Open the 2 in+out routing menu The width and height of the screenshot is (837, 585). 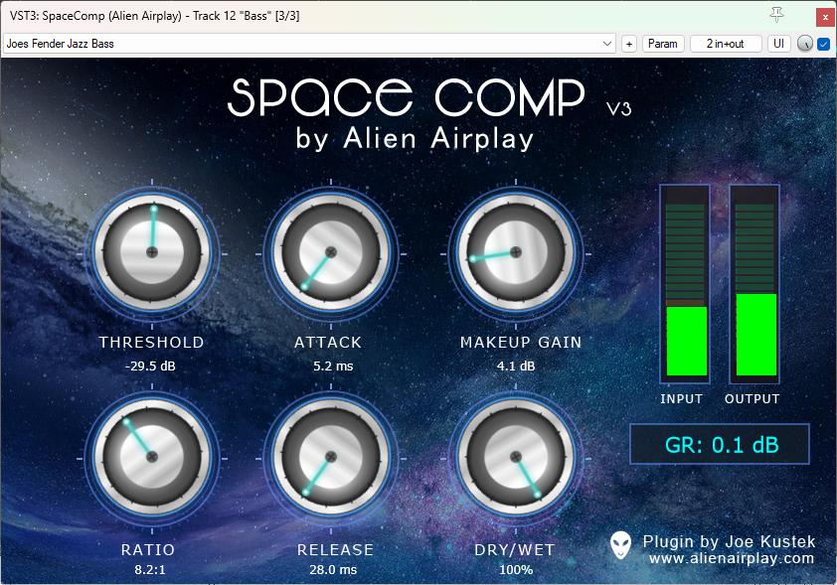coord(726,44)
